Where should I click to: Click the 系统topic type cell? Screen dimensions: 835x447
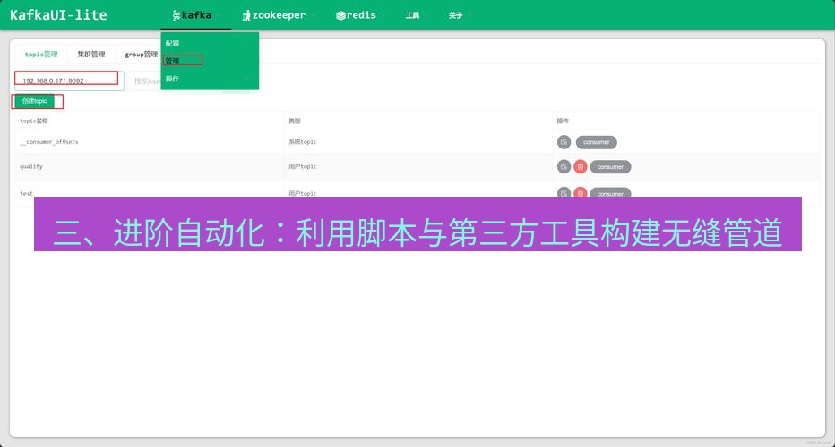(x=303, y=142)
